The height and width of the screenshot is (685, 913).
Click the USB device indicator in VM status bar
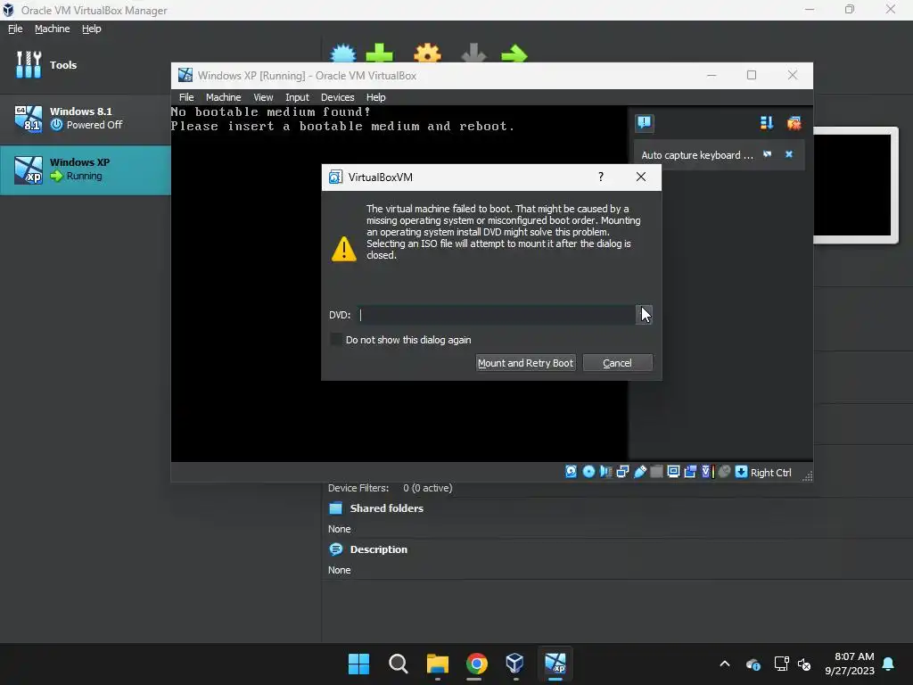click(x=639, y=472)
